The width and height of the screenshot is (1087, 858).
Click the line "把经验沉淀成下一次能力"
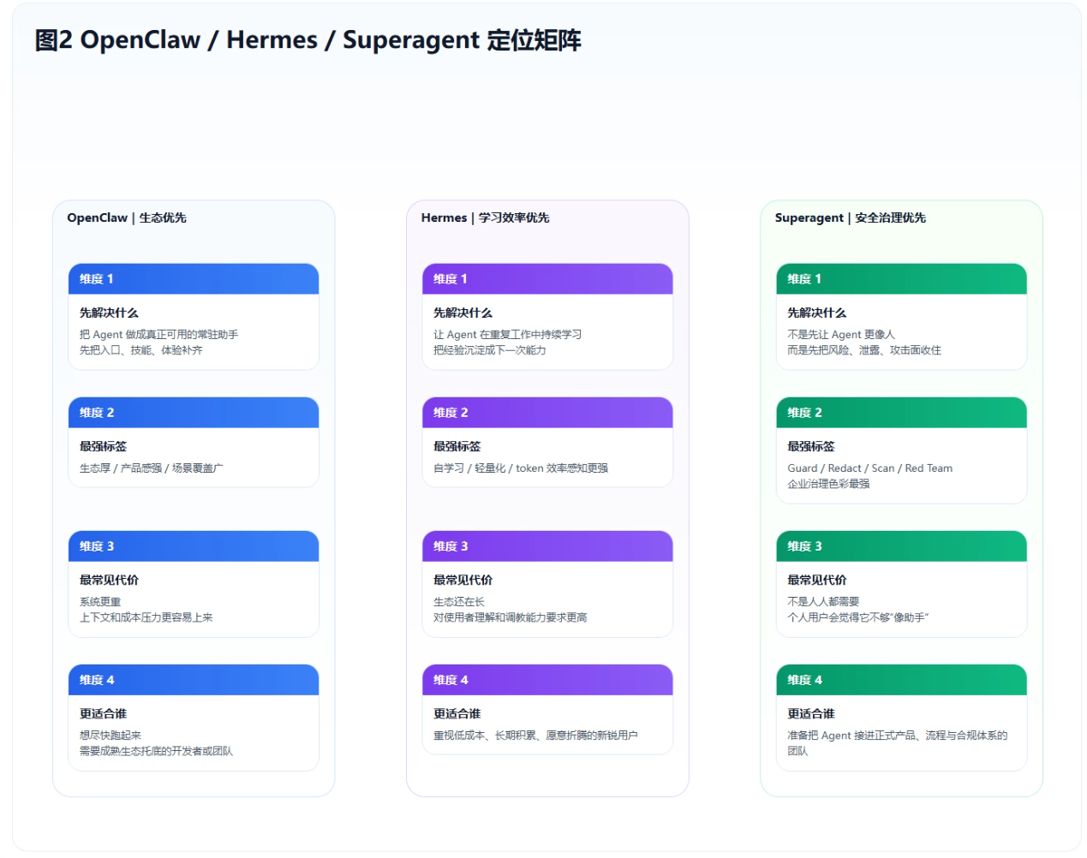pyautogui.click(x=489, y=350)
